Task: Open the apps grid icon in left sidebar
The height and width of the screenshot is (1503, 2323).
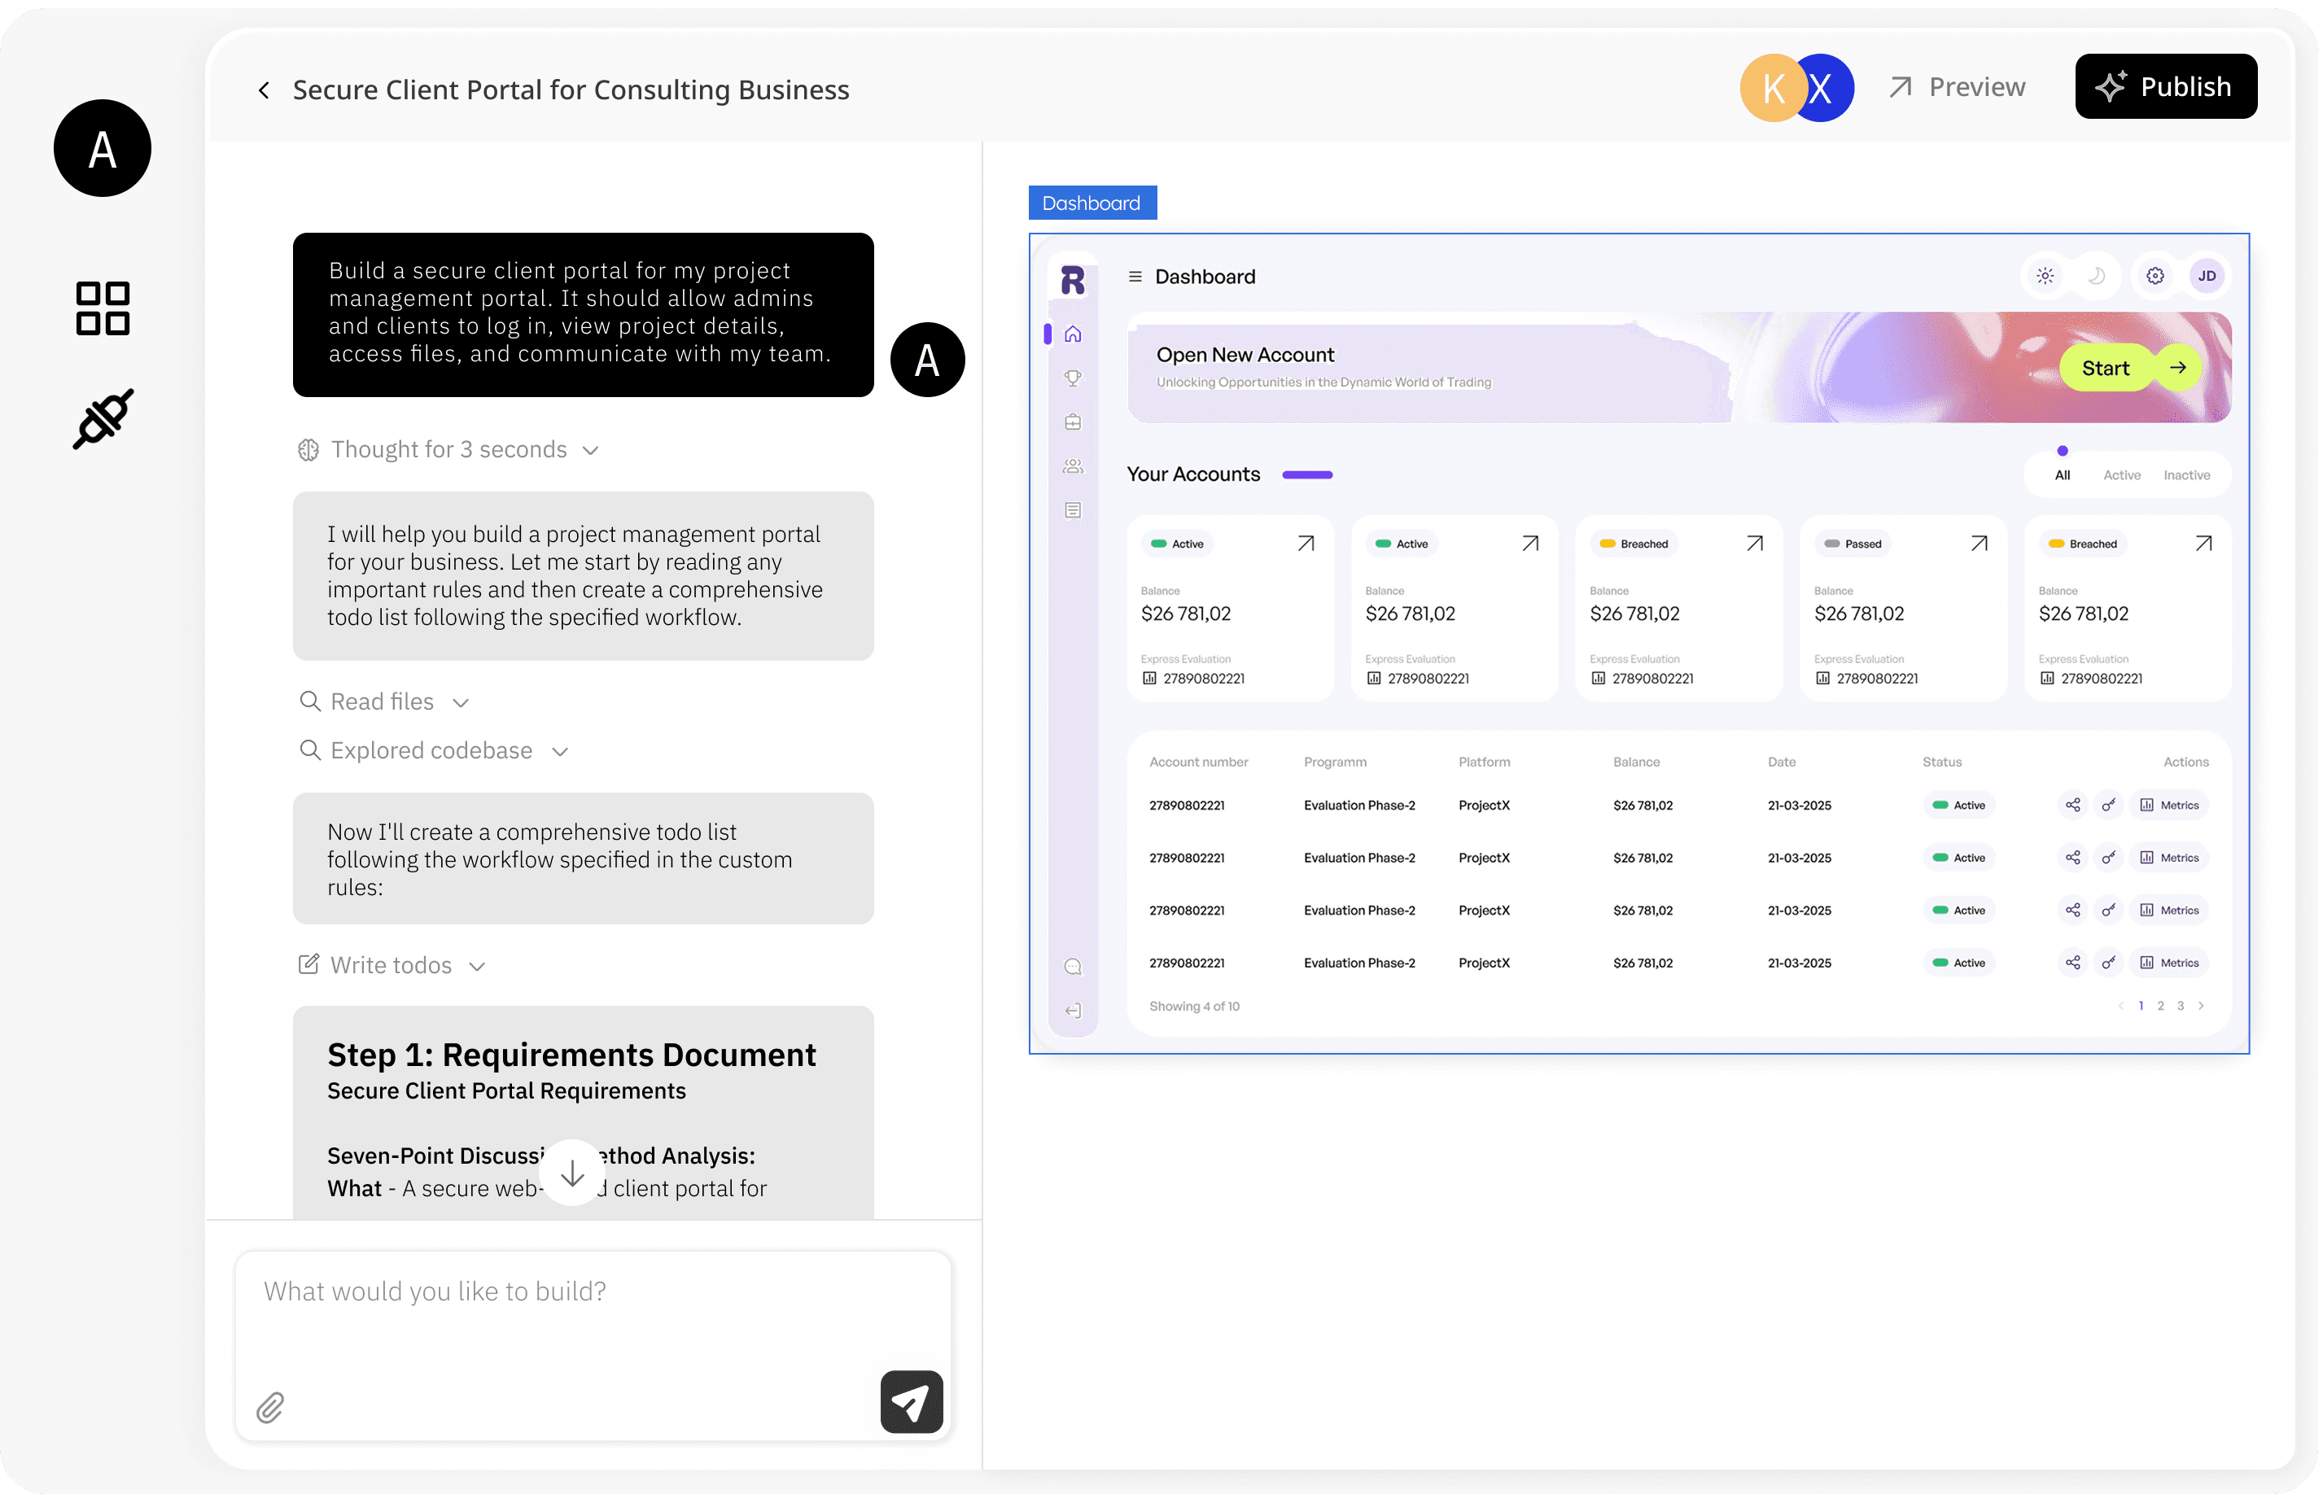Action: click(x=103, y=308)
